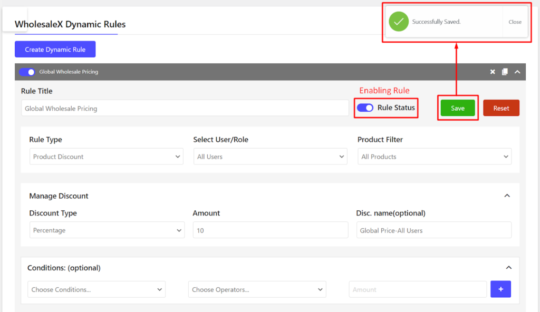Close the Successfully Saved notification

coord(515,22)
